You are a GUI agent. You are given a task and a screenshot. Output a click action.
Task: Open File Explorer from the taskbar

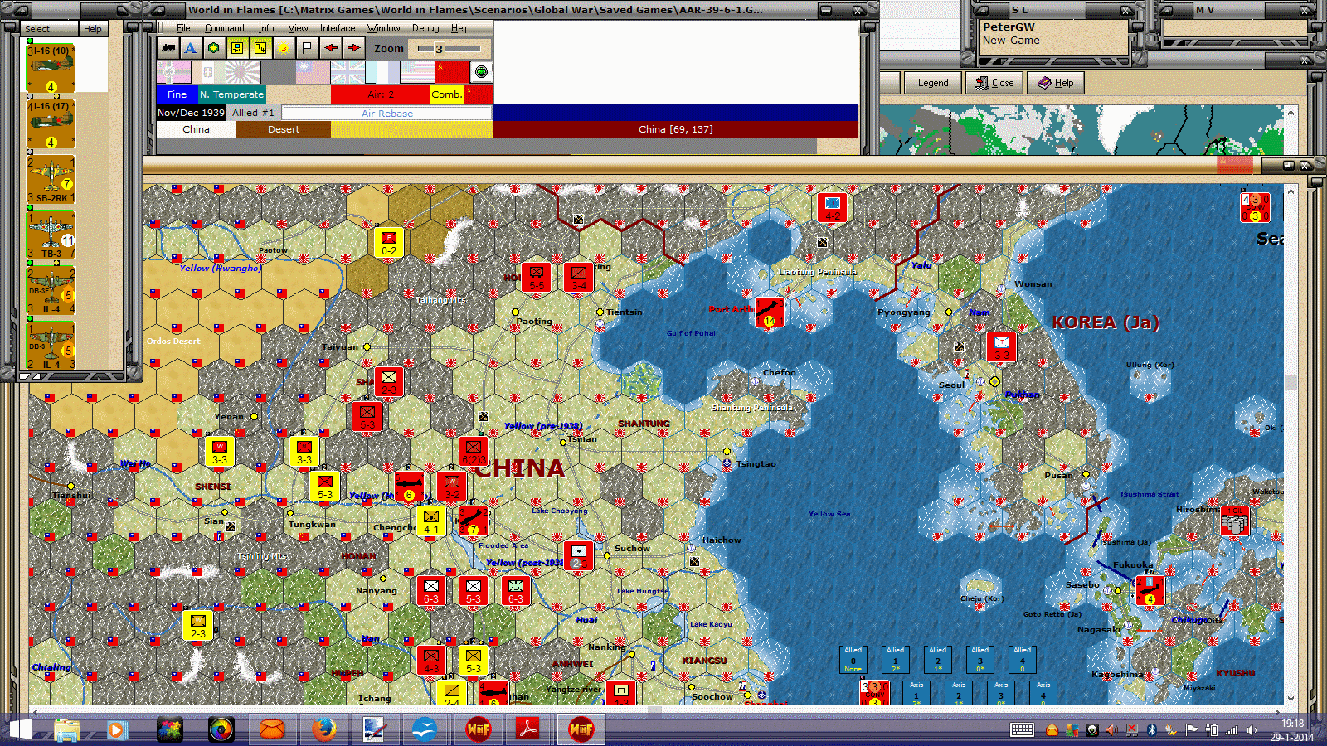coord(66,729)
